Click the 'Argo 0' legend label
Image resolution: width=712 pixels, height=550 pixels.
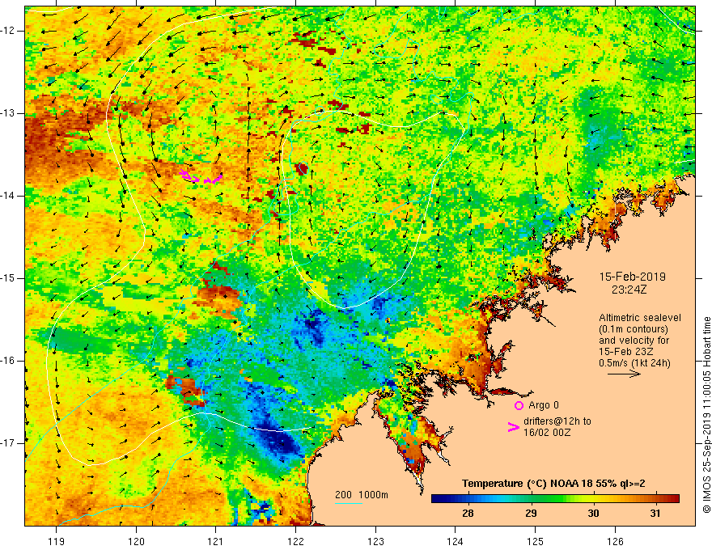(544, 405)
